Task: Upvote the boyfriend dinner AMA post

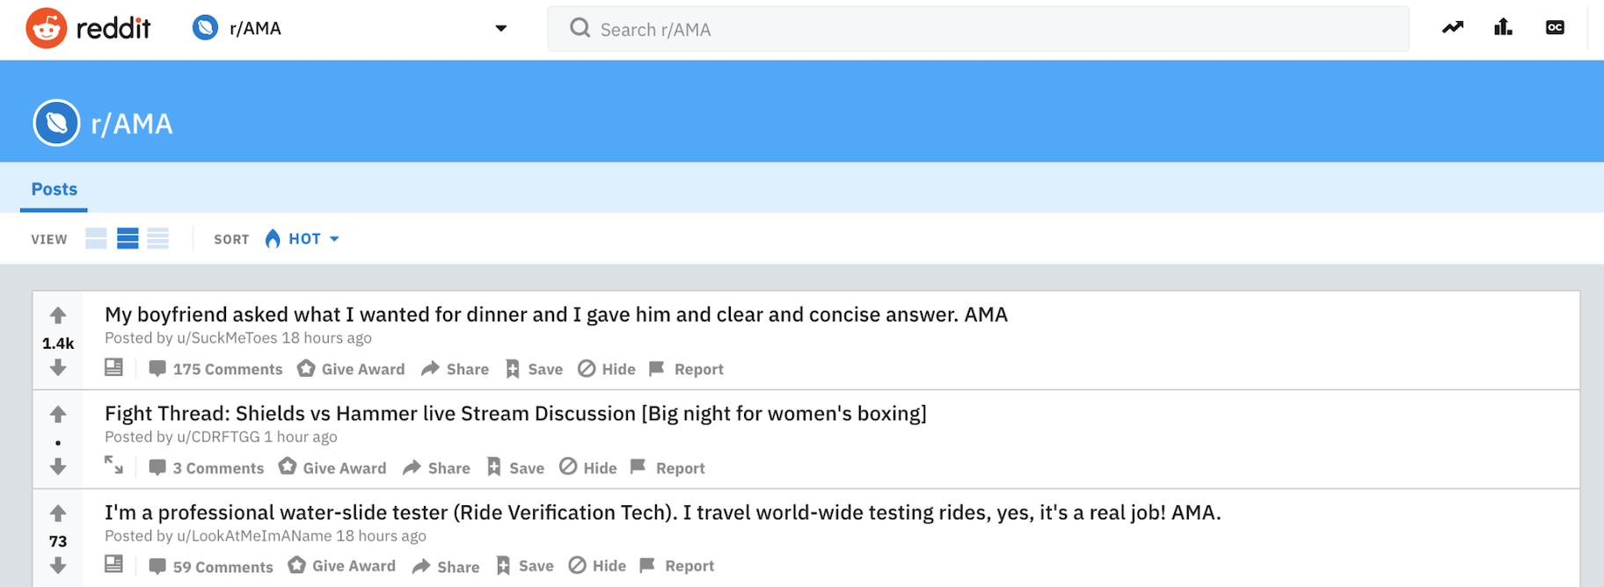Action: [x=58, y=315]
